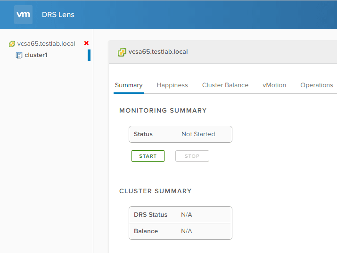Open the Happiness tab
Image resolution: width=337 pixels, height=253 pixels.
point(172,85)
